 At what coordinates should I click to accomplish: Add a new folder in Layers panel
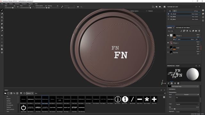pos(196,31)
